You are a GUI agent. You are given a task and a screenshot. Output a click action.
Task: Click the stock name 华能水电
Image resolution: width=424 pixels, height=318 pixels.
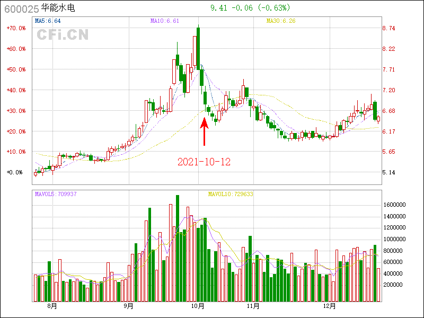point(58,9)
